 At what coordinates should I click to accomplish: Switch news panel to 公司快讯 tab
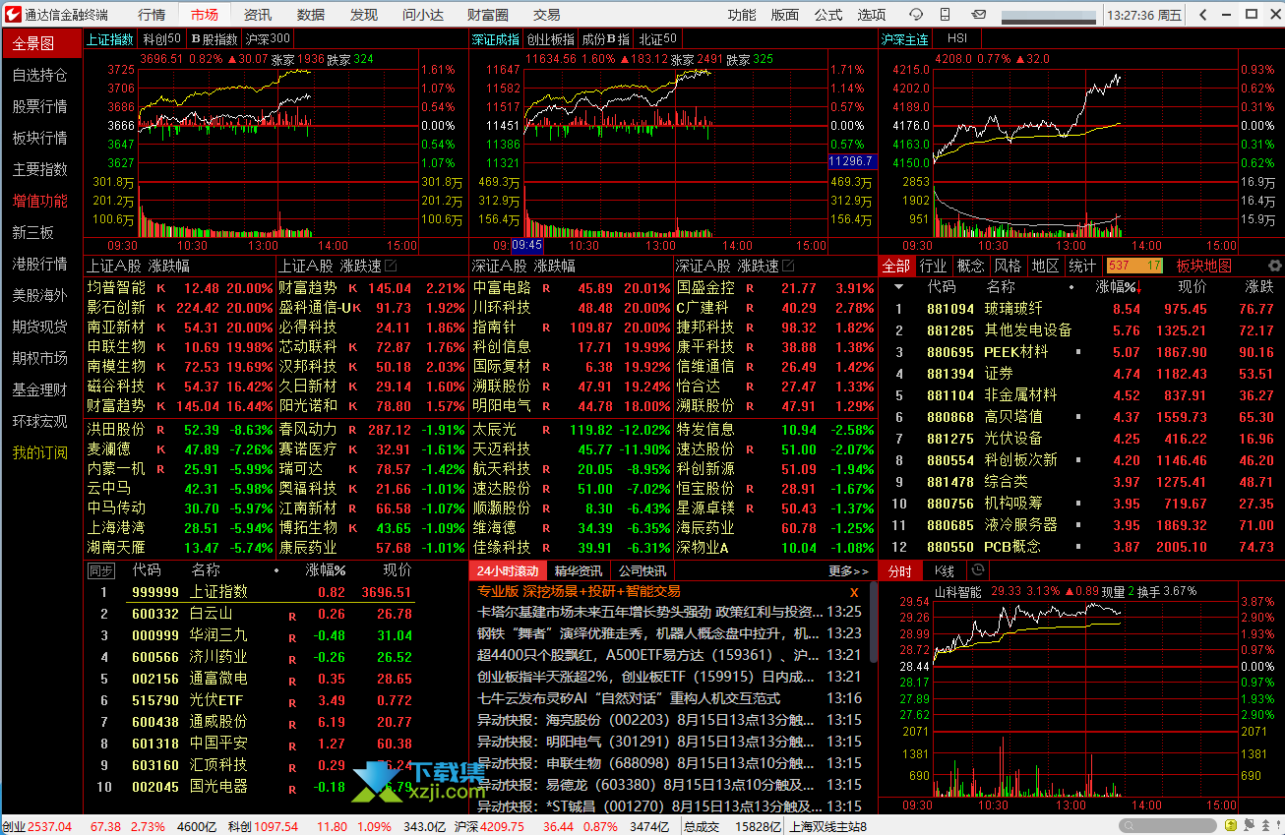pyautogui.click(x=642, y=570)
